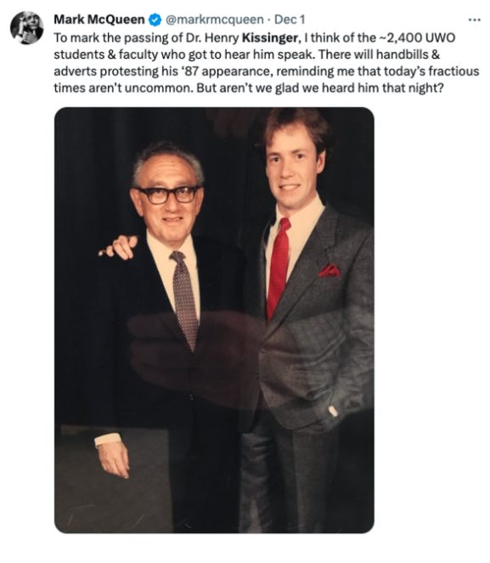Click the bolded Kissinger keyword
The image size is (490, 563).
(x=270, y=37)
